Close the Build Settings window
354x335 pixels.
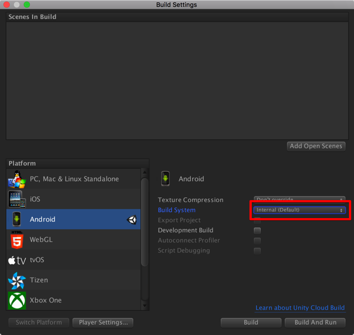pyautogui.click(x=7, y=4)
